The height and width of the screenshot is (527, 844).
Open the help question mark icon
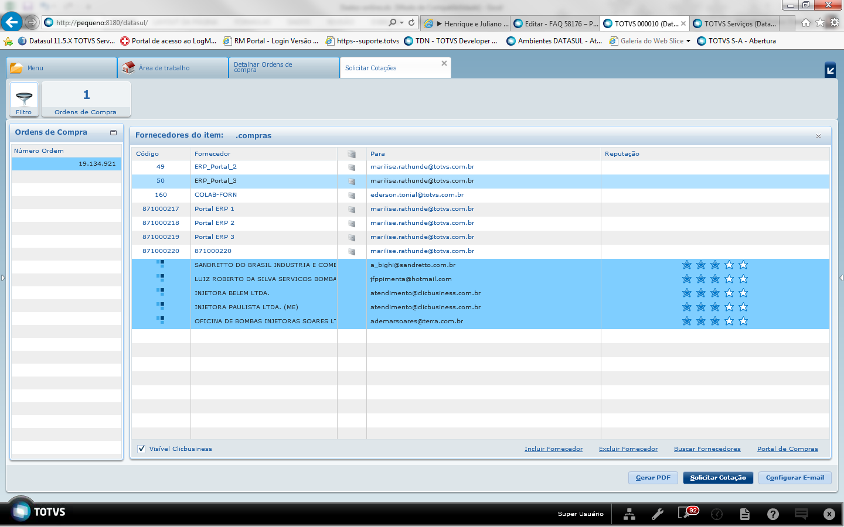pyautogui.click(x=773, y=514)
